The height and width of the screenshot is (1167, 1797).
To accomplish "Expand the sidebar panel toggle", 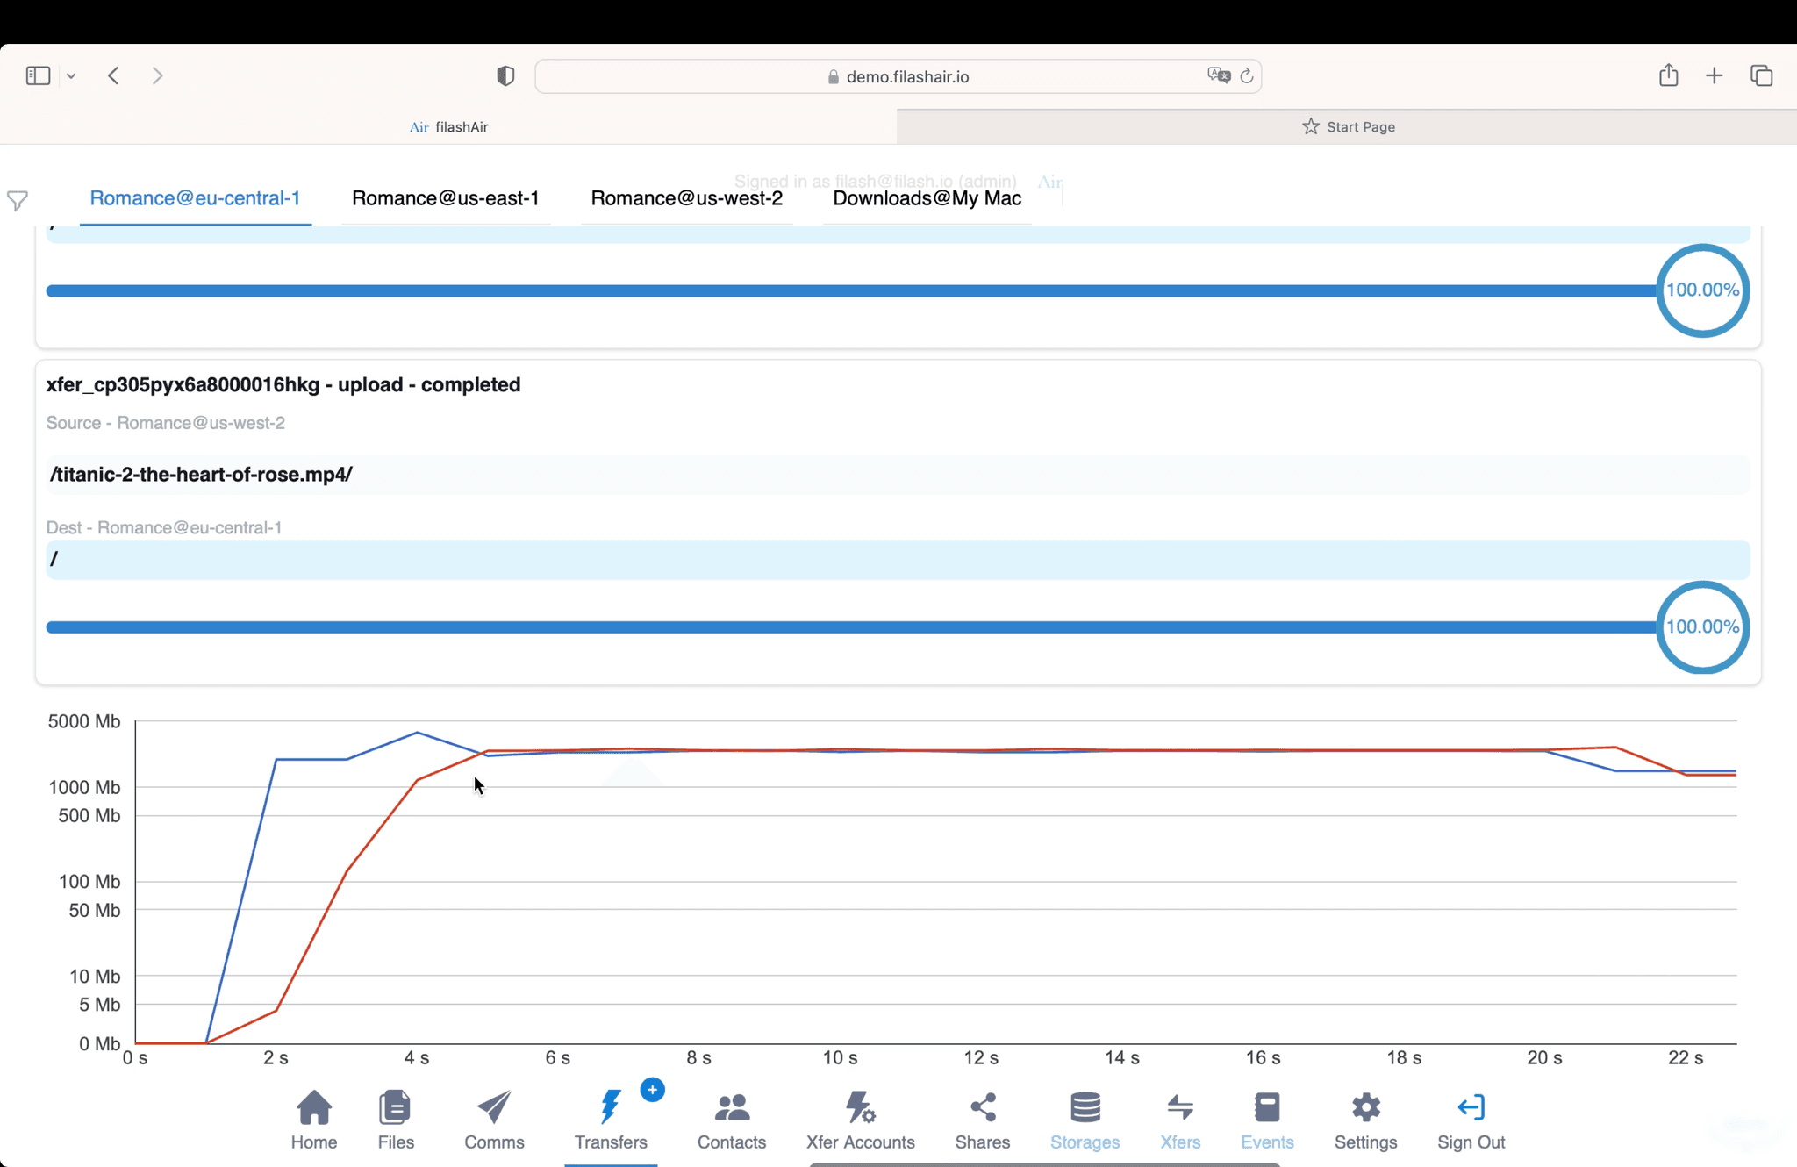I will click(38, 75).
